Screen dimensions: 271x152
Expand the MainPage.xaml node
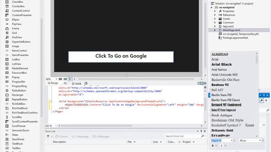[x=215, y=30]
